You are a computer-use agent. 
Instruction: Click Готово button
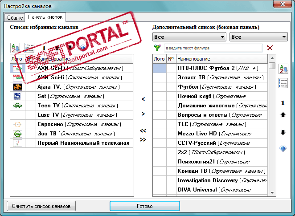[x=145, y=206]
